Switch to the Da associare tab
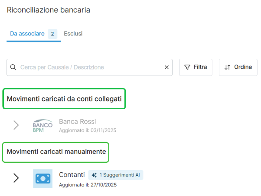The image size is (261, 196). coord(27,34)
